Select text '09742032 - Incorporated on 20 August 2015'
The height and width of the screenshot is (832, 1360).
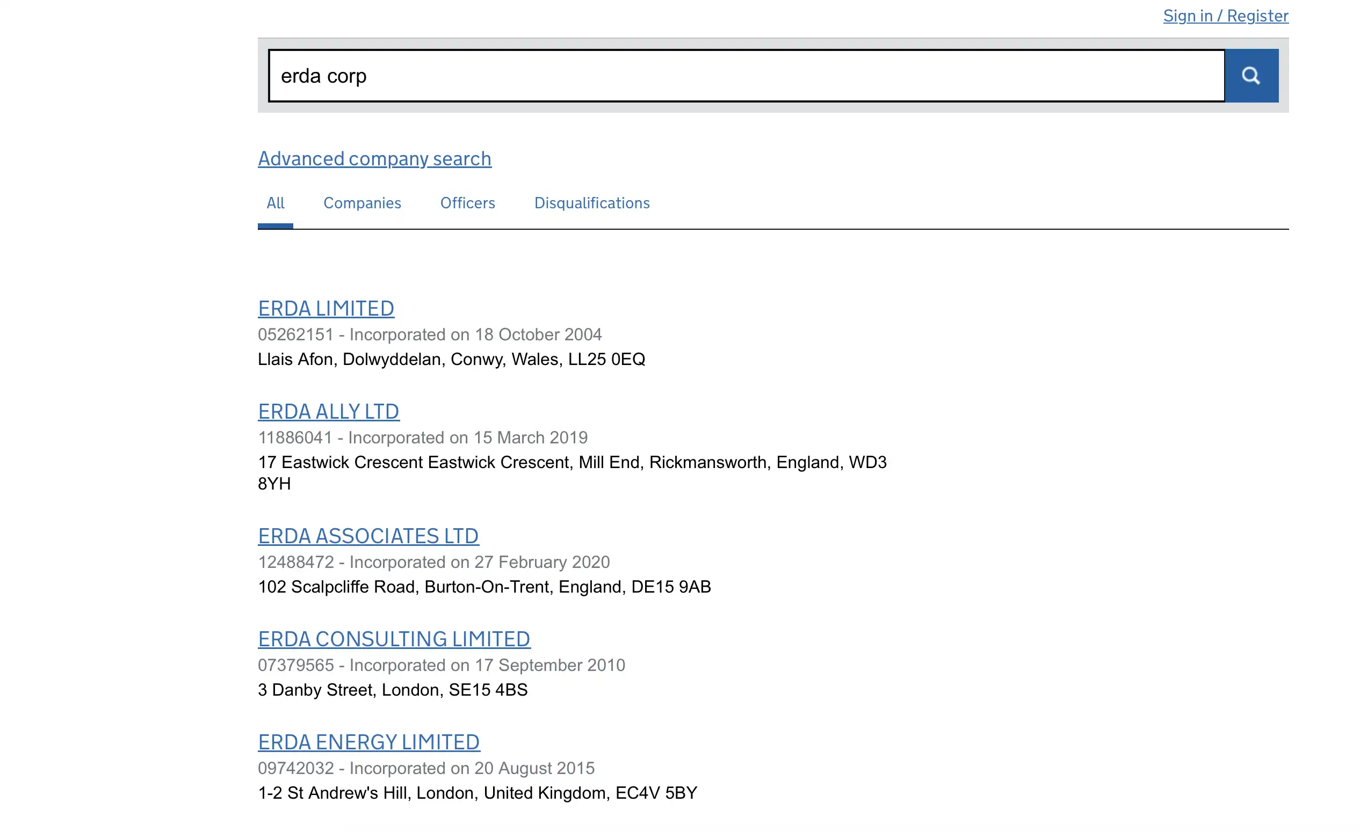[x=426, y=769]
